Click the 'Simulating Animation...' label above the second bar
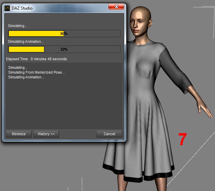 point(26,41)
